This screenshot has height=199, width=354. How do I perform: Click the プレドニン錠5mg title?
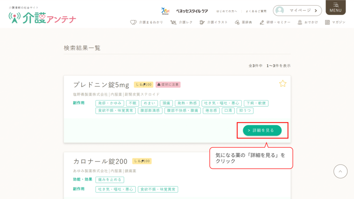(x=101, y=85)
